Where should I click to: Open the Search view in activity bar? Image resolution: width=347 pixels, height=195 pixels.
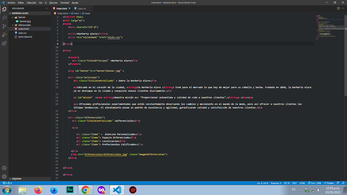coord(4,18)
